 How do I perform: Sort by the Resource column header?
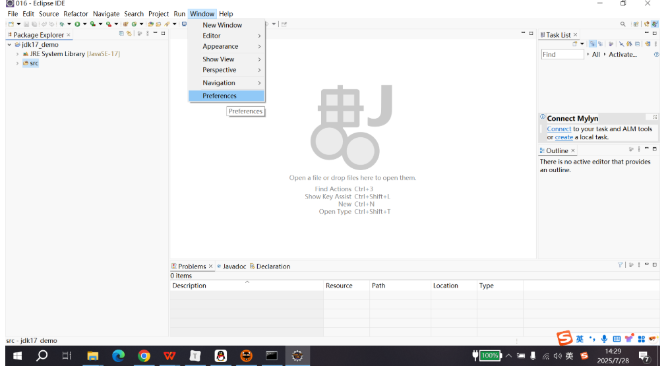pyautogui.click(x=346, y=286)
